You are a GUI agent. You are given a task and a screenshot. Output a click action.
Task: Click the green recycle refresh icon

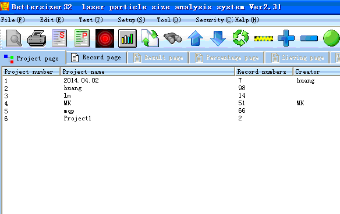click(240, 38)
